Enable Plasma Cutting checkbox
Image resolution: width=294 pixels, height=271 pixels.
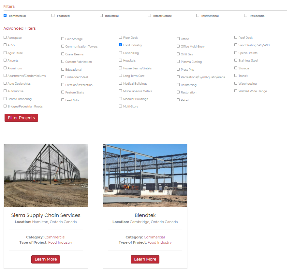178,62
